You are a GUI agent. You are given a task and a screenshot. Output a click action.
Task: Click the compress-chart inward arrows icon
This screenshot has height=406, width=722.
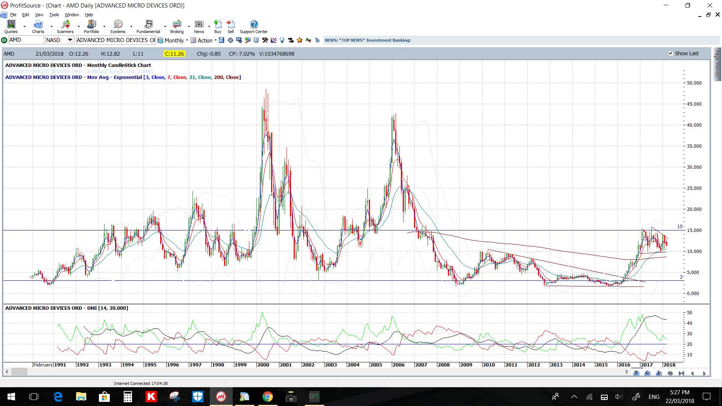coord(681,373)
